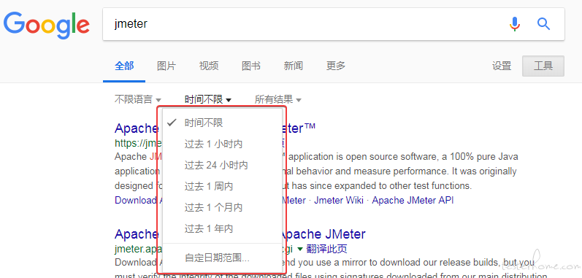This screenshot has height=278, width=582.
Task: Choose 自定日期范围... custom range
Action: point(222,258)
